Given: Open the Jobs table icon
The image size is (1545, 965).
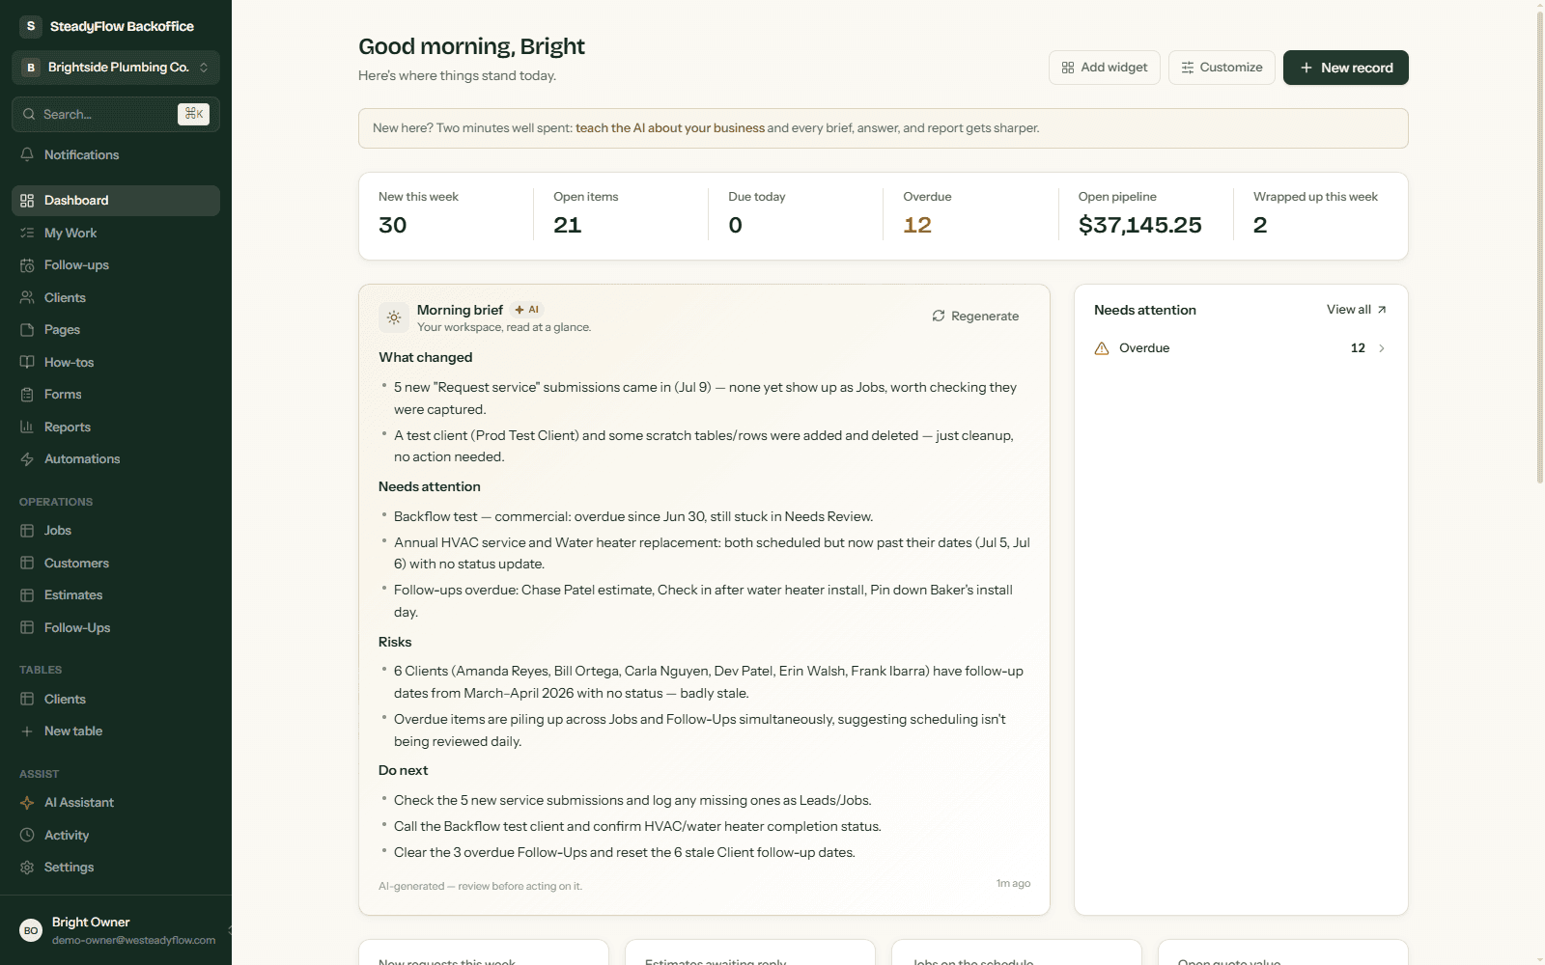Looking at the screenshot, I should (27, 531).
